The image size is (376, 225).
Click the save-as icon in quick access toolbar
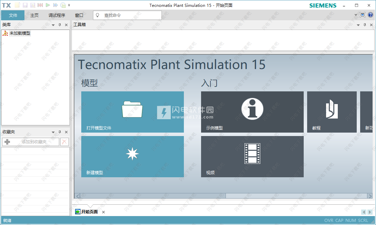click(33, 5)
